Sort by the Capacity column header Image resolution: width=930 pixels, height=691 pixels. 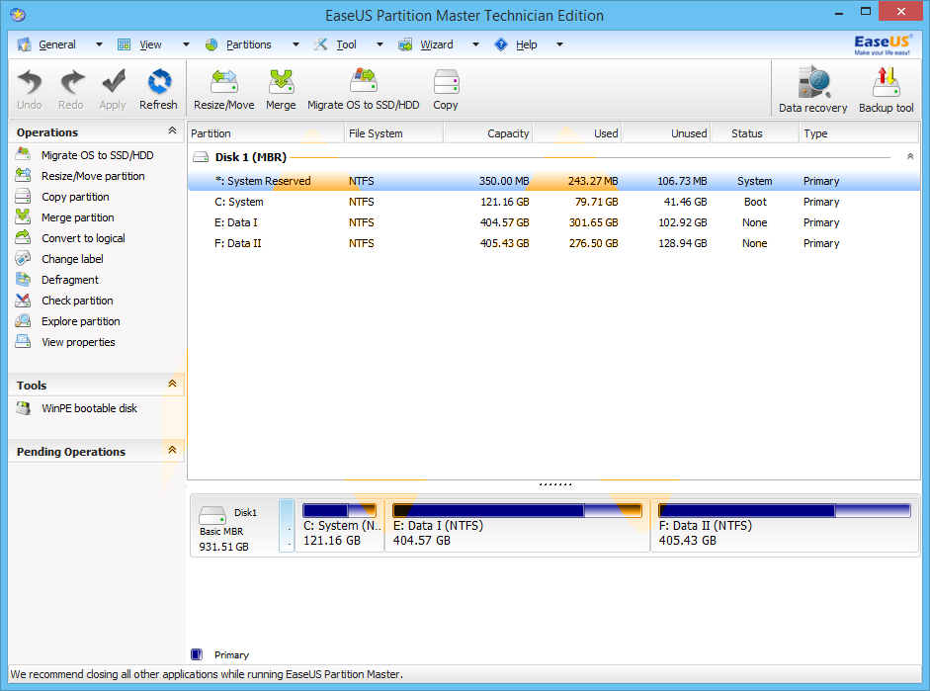point(488,133)
